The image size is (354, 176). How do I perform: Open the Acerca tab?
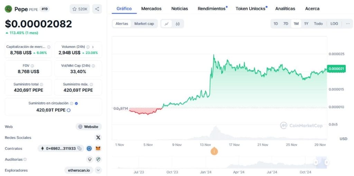(312, 9)
